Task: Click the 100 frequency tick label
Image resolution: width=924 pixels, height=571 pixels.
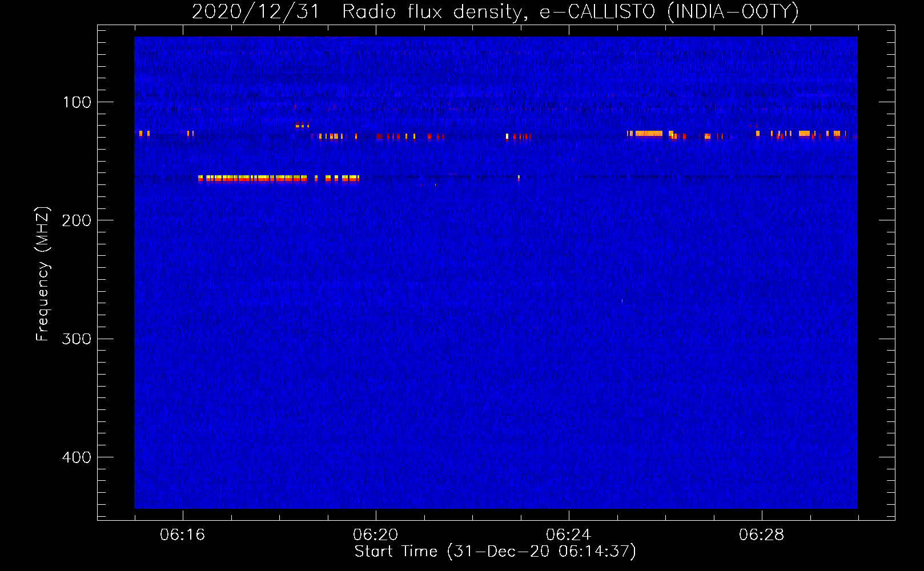Action: [x=77, y=102]
